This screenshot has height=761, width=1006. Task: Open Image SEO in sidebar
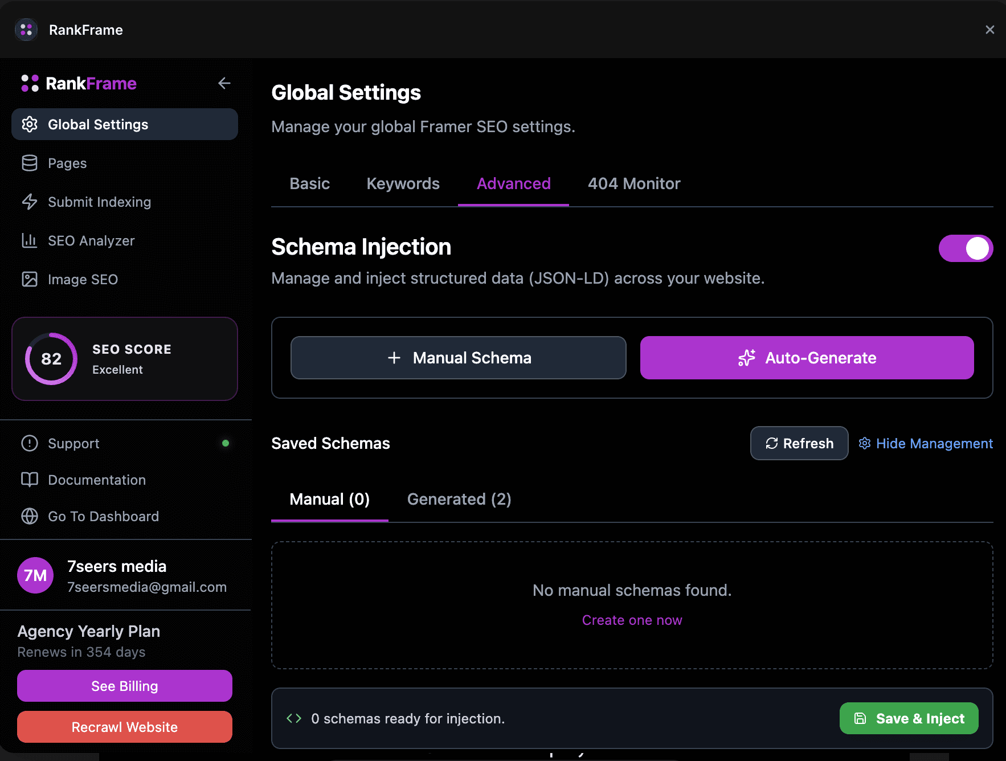click(125, 279)
